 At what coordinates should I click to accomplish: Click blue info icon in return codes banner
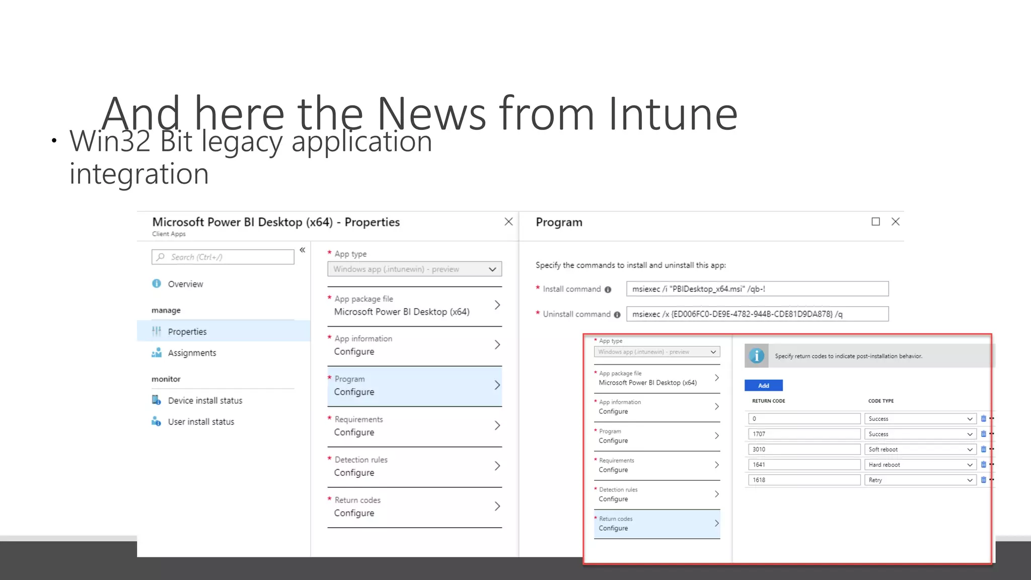pyautogui.click(x=756, y=356)
